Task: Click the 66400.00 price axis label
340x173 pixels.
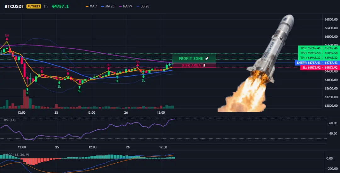Action: tap(331, 28)
